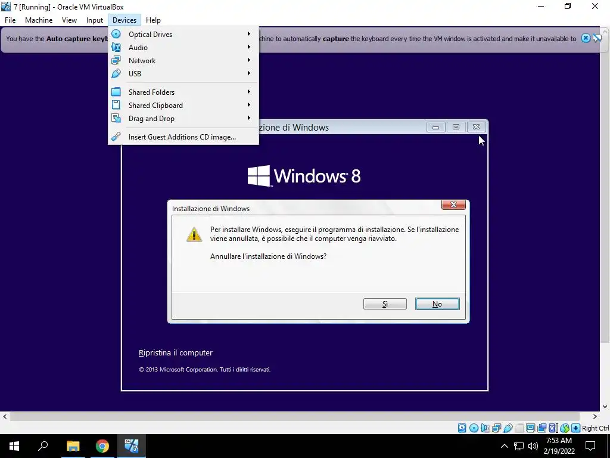The height and width of the screenshot is (458, 610).
Task: Click the network status bar icon
Action: tap(496, 428)
